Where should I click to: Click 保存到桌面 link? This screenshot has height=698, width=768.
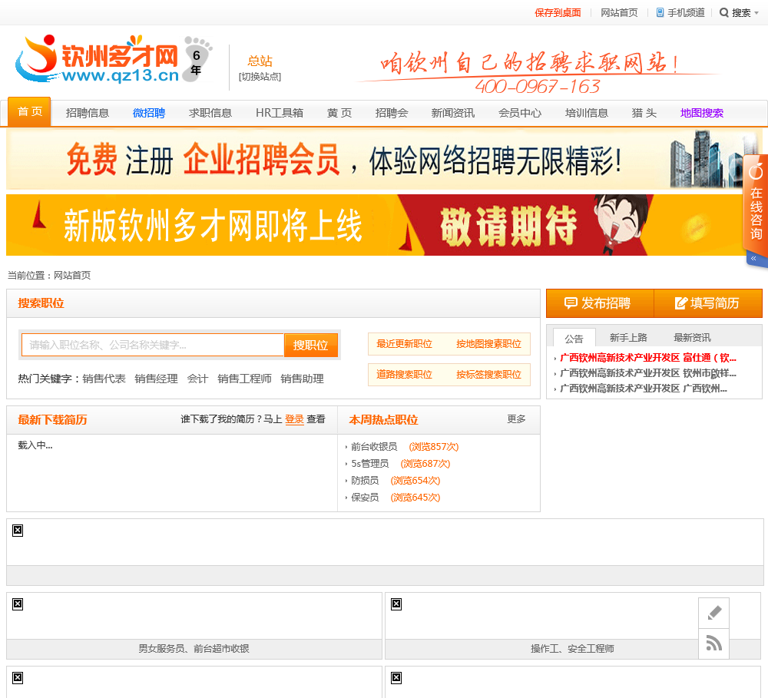point(558,13)
